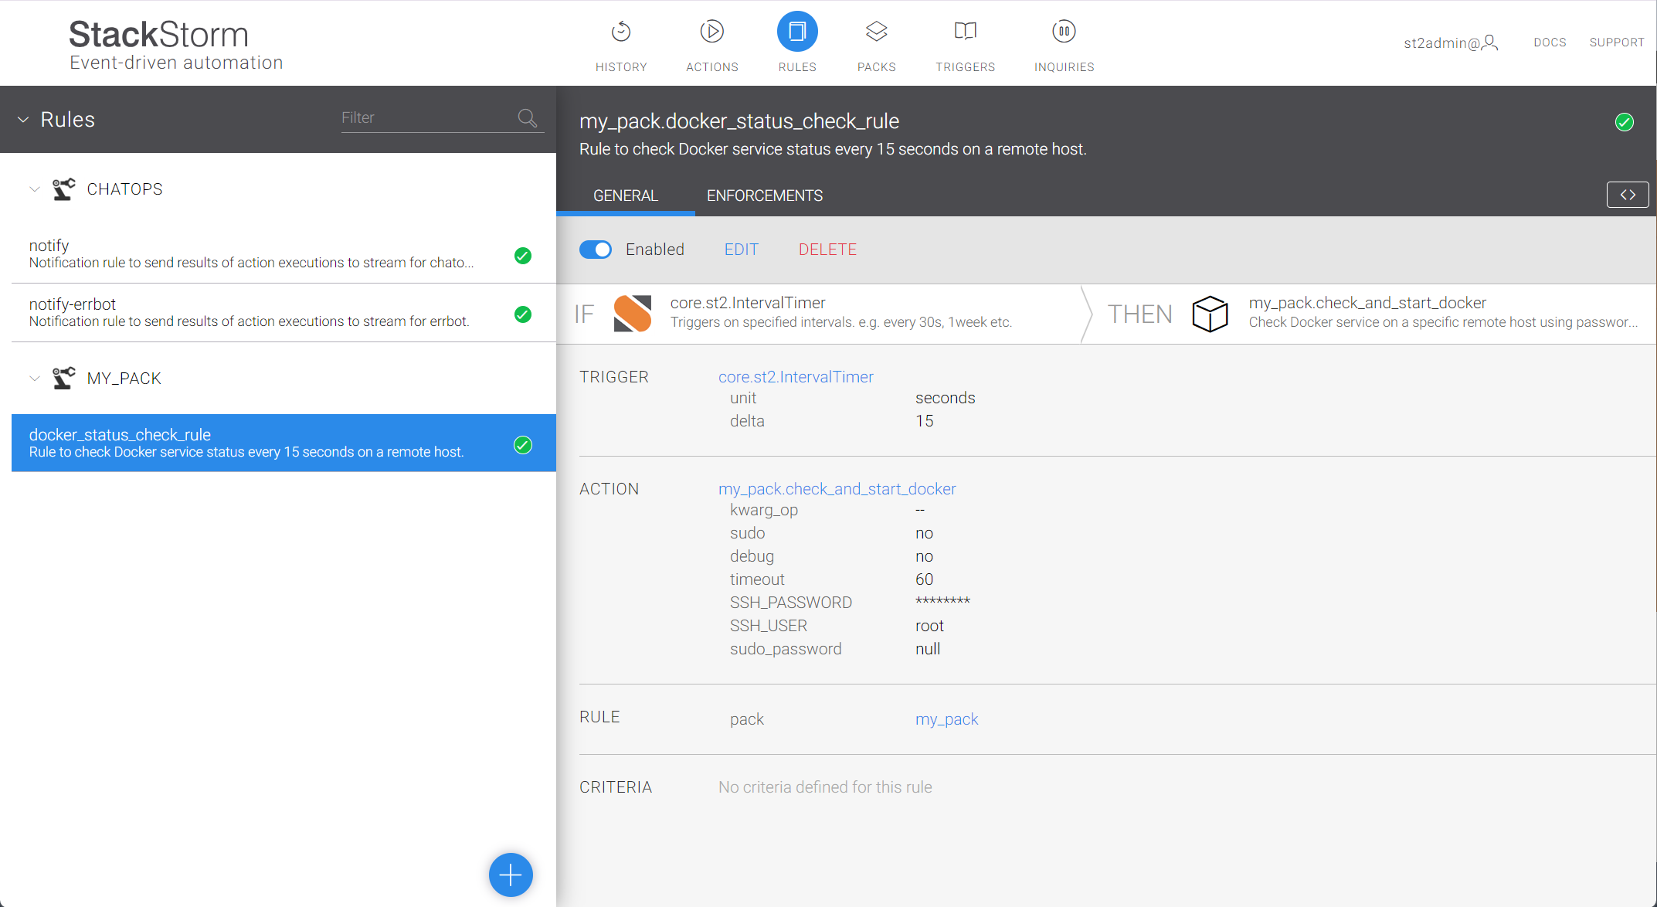1657x907 pixels.
Task: Open the SUPPORT link
Action: pyautogui.click(x=1617, y=42)
